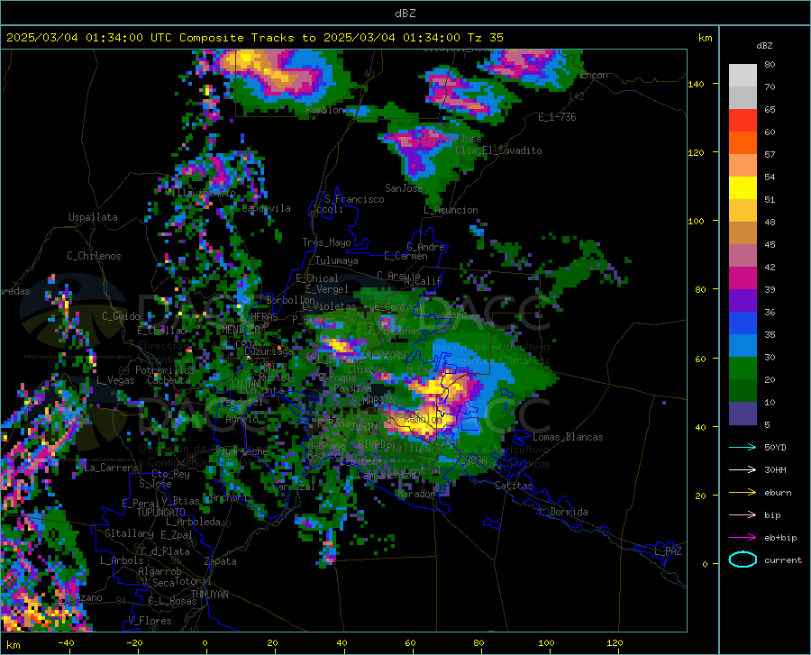The width and height of the screenshot is (811, 655).
Task: Click the cyan current ellipse in legend
Action: (743, 559)
